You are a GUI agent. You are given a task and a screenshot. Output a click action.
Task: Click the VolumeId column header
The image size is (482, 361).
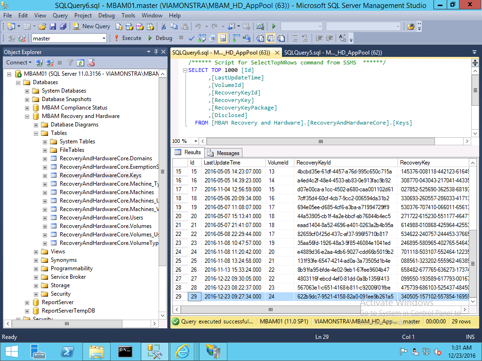coord(279,163)
